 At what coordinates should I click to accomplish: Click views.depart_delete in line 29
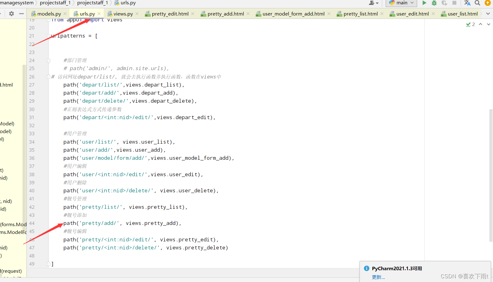pos(161,101)
